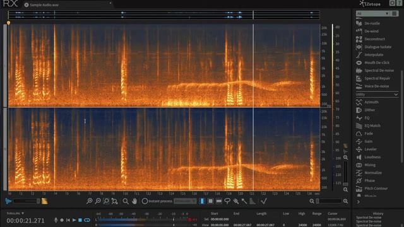Open the iZotope help question mark

tap(400, 3)
